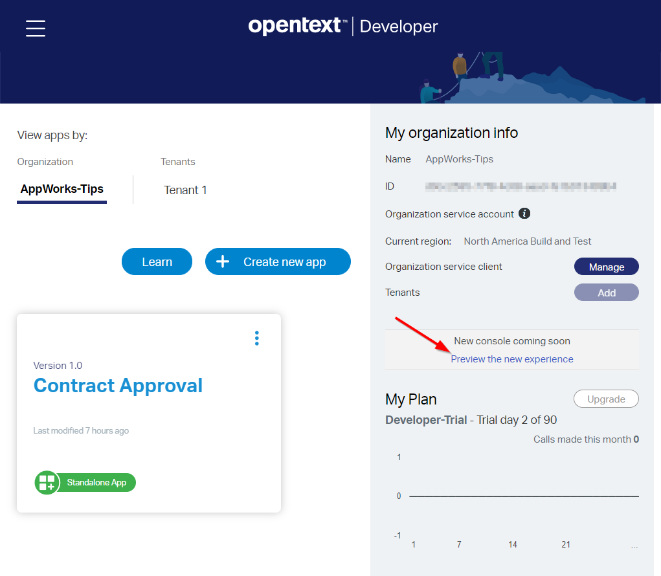The height and width of the screenshot is (576, 661).
Task: Click the Organization service account info icon
Action: (x=524, y=214)
